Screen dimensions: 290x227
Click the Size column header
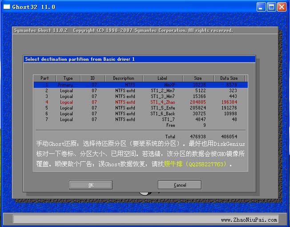coord(198,78)
